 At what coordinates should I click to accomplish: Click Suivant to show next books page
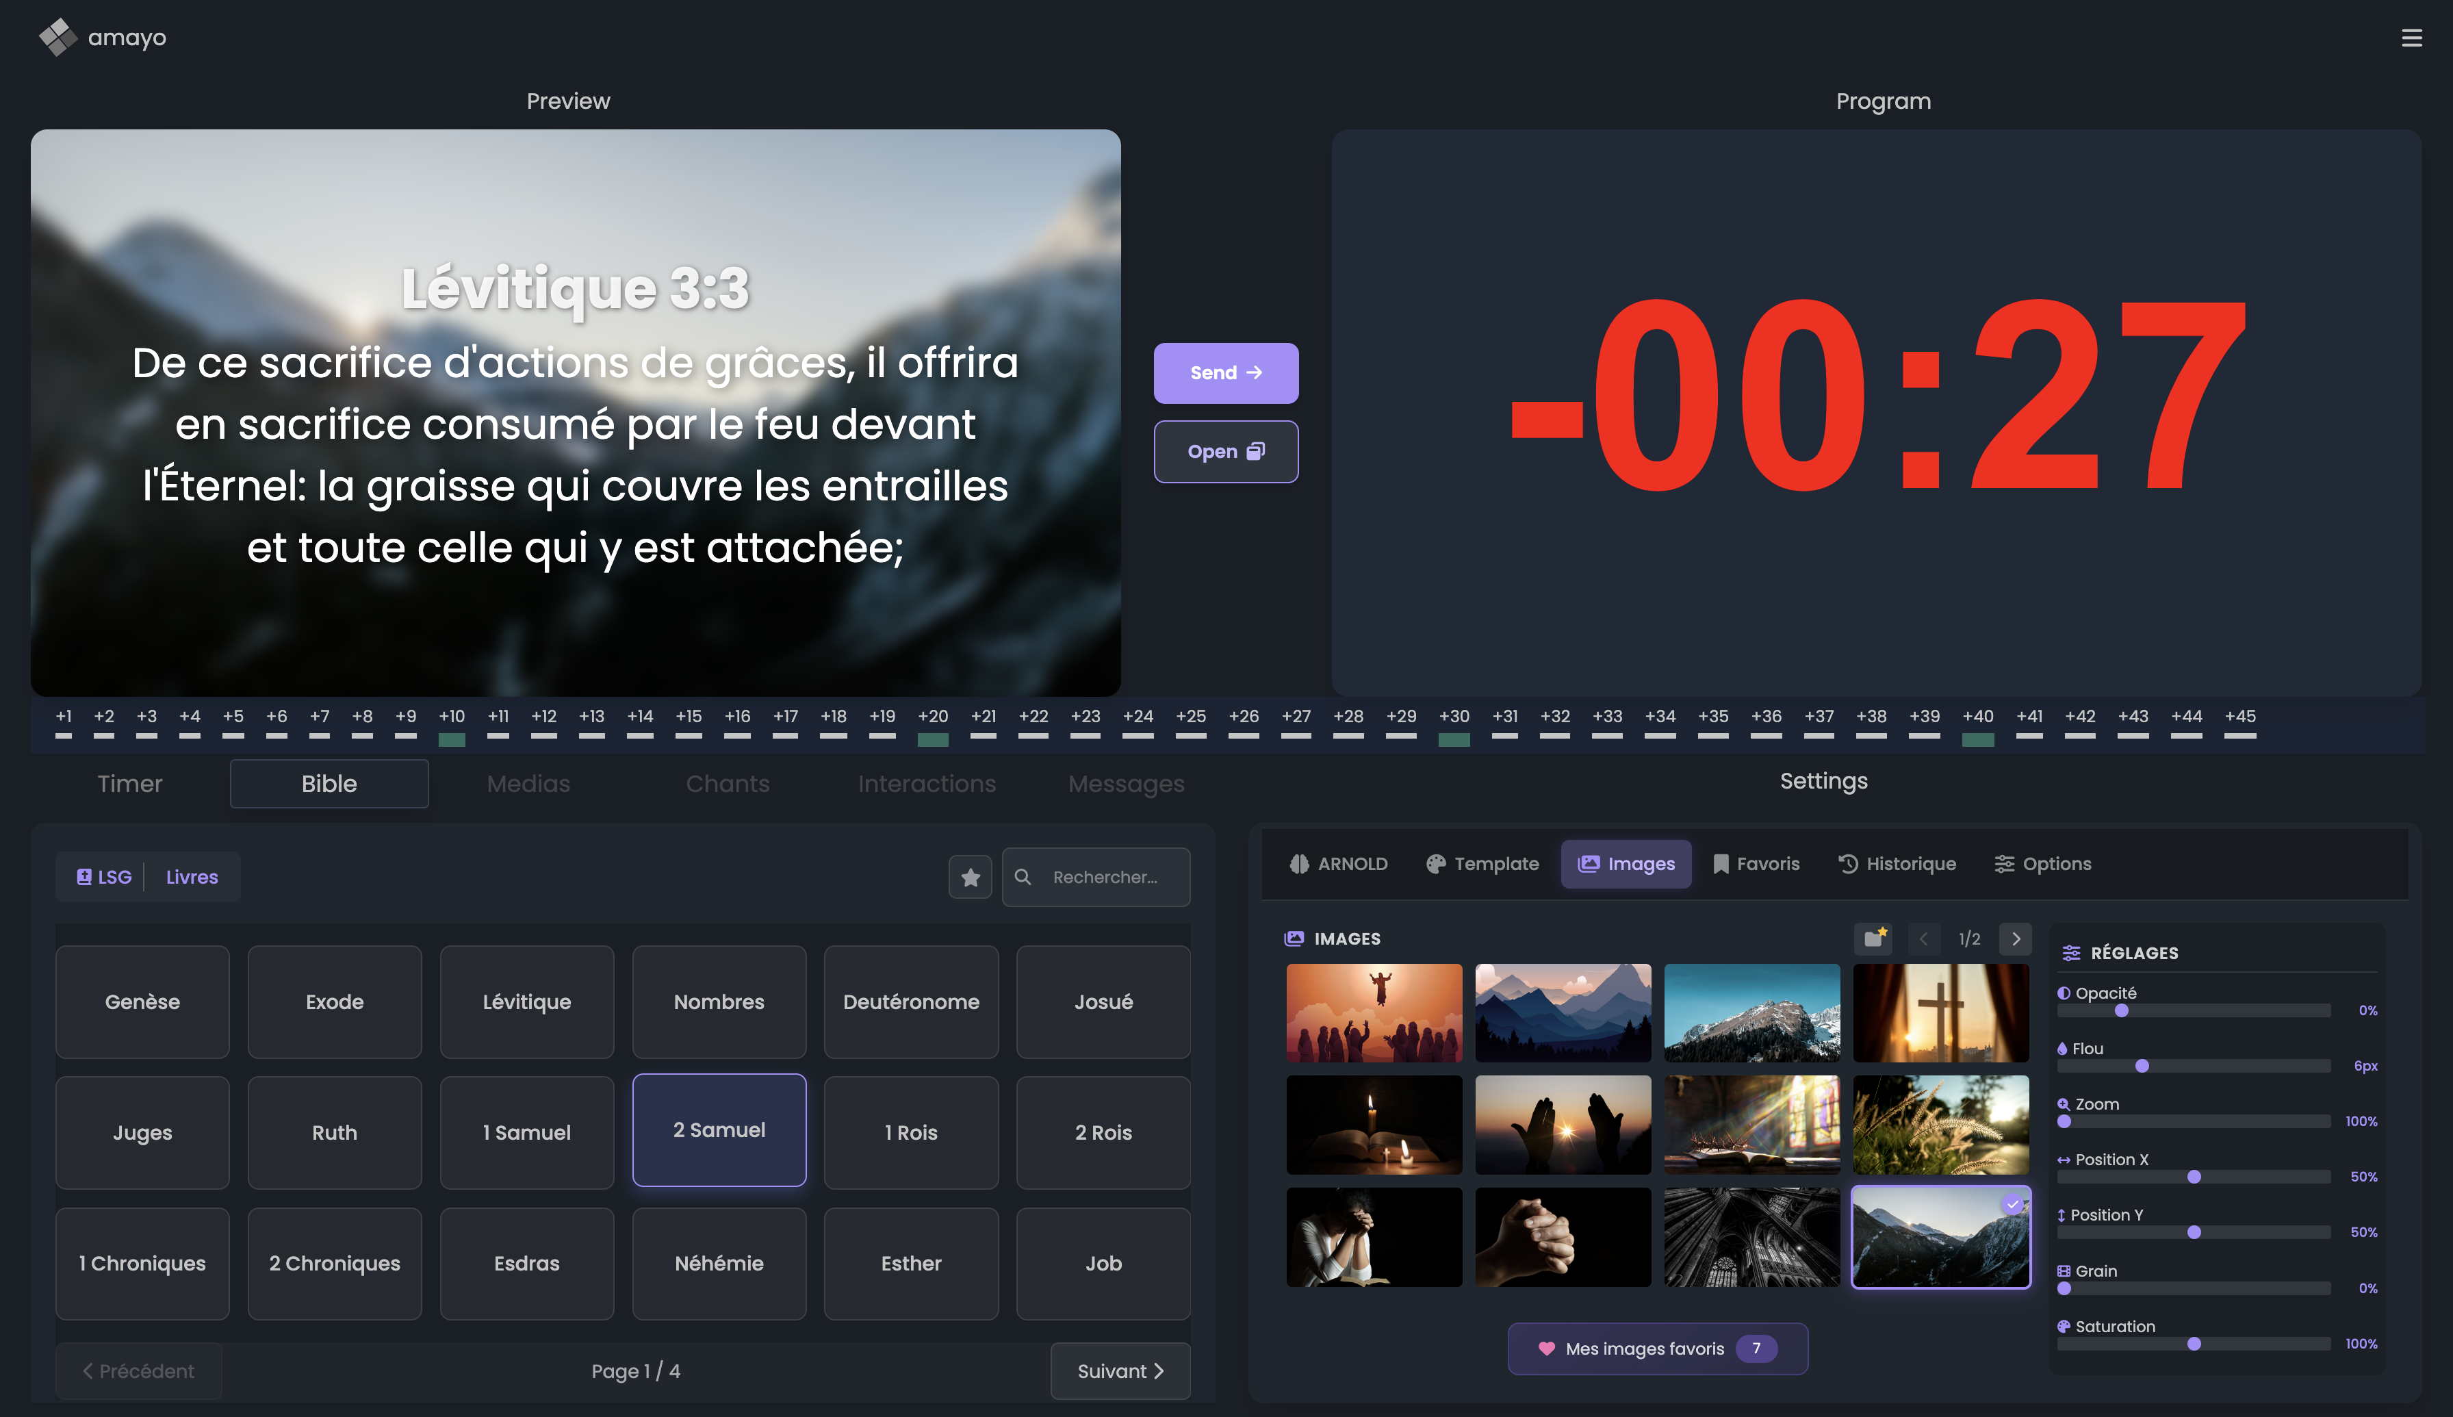coord(1120,1370)
